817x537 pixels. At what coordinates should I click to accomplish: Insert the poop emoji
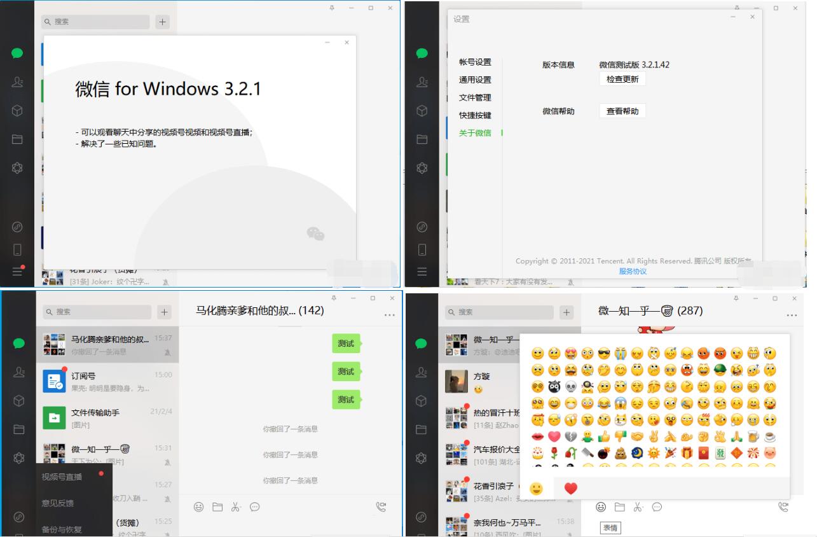(621, 453)
